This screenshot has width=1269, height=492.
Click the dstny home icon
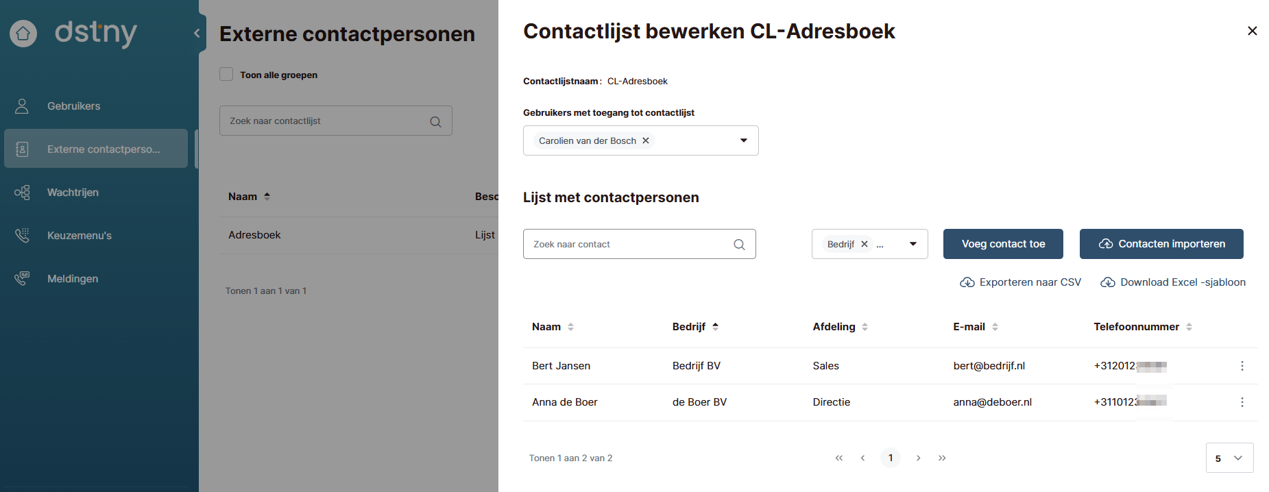click(23, 33)
